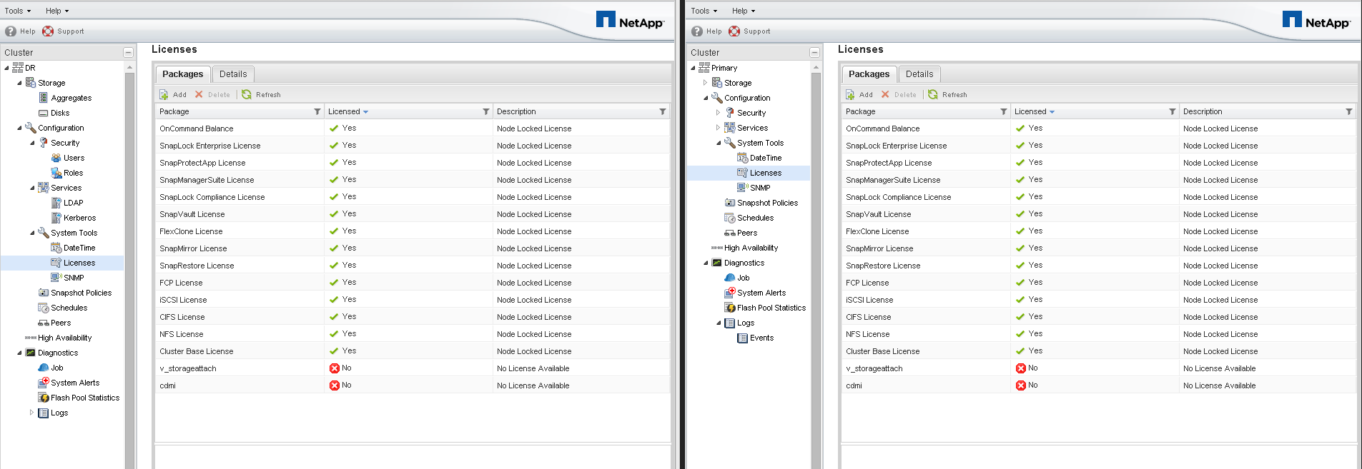Screen dimensions: 1362x469
Task: Open the Help menu in the DR window
Action: click(57, 11)
